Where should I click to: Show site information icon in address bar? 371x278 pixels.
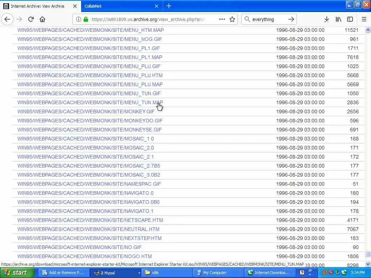point(78,20)
